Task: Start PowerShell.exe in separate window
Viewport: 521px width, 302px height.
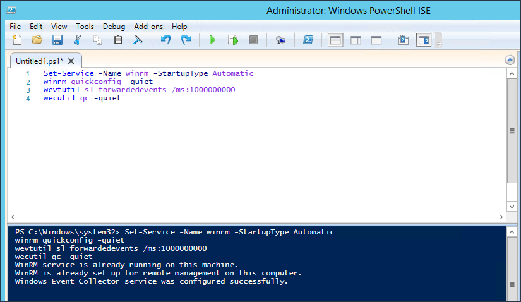Action: coord(308,40)
